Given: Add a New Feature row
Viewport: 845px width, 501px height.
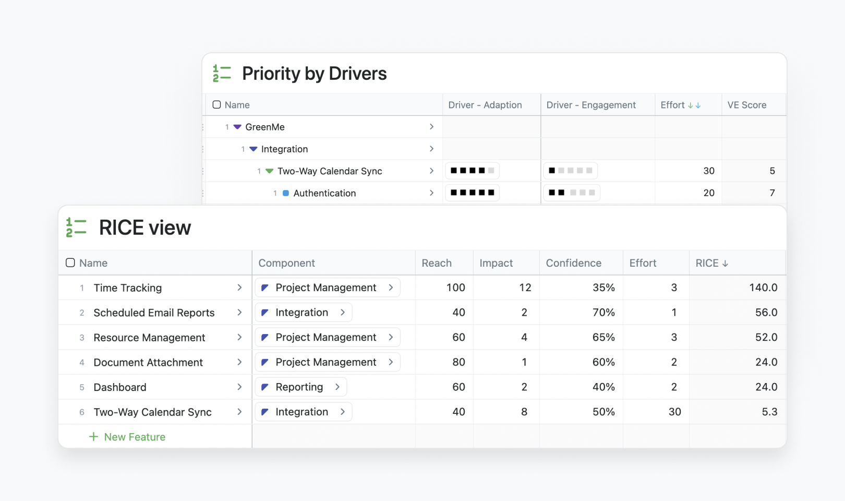Looking at the screenshot, I should (134, 437).
